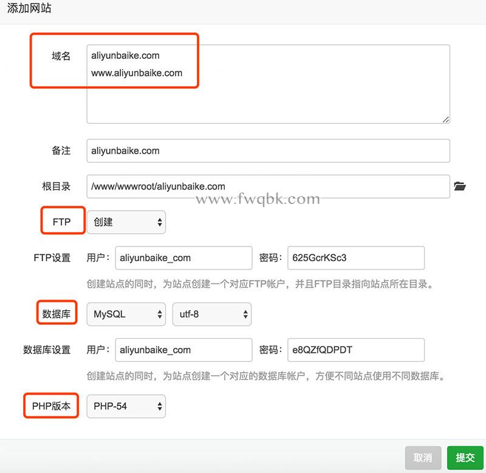The height and width of the screenshot is (473, 486).
Task: Open the PHP-54 version dropdown
Action: (x=126, y=406)
